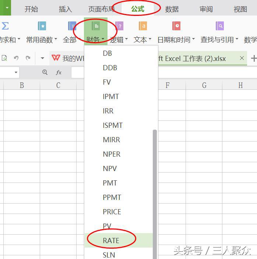Expand the 文本 functions dropdown
The image size is (257, 259).
[x=150, y=39]
